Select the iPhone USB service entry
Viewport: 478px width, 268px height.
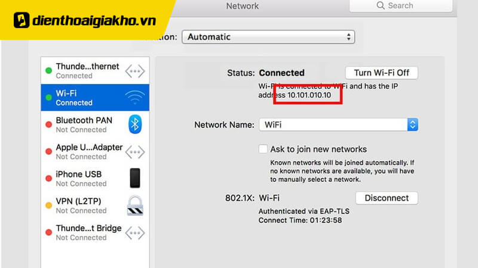[x=84, y=178]
